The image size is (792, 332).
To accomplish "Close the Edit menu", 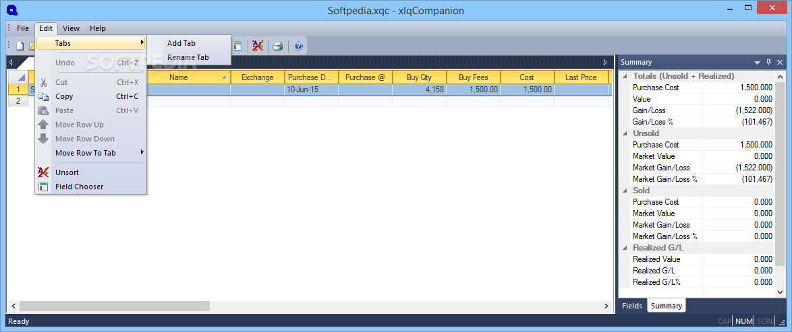I will pos(46,28).
